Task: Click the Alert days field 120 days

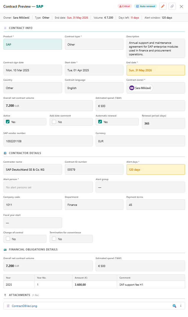Action: (156, 169)
